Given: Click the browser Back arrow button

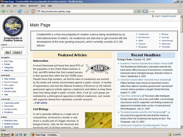Looking at the screenshot, I should pos(3,11).
